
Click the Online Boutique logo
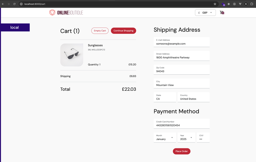pyautogui.click(x=66, y=13)
